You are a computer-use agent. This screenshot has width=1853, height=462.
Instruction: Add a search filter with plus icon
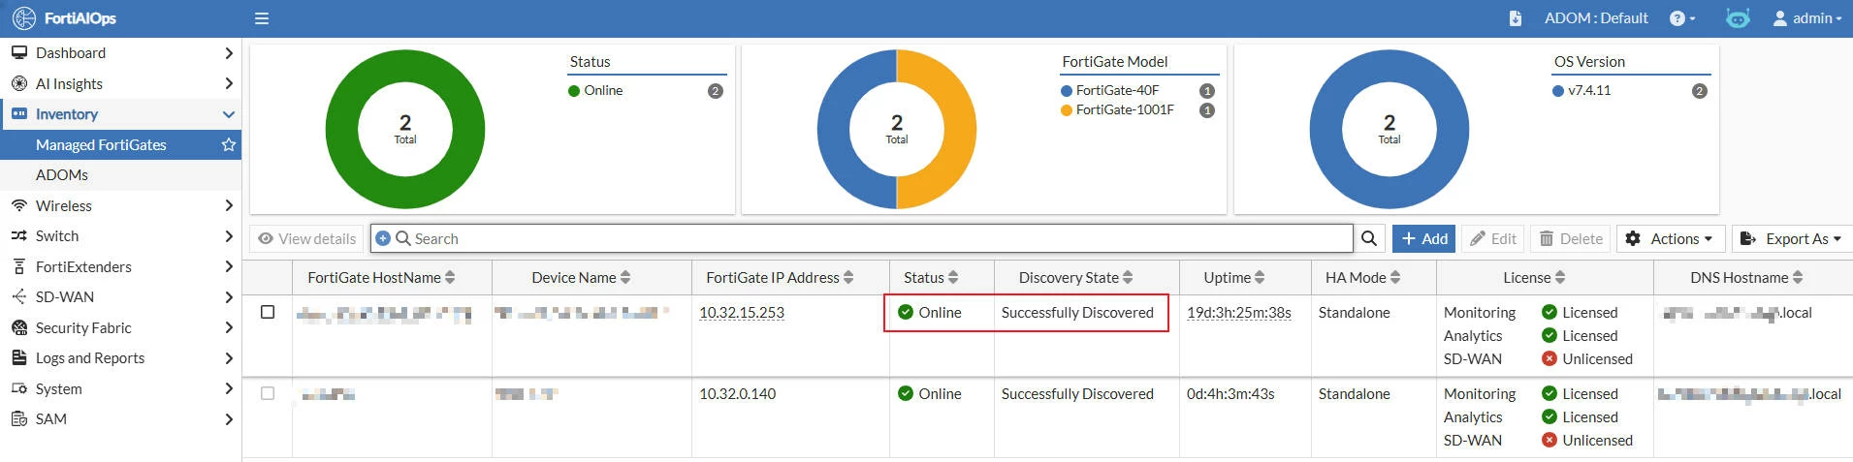pyautogui.click(x=383, y=238)
